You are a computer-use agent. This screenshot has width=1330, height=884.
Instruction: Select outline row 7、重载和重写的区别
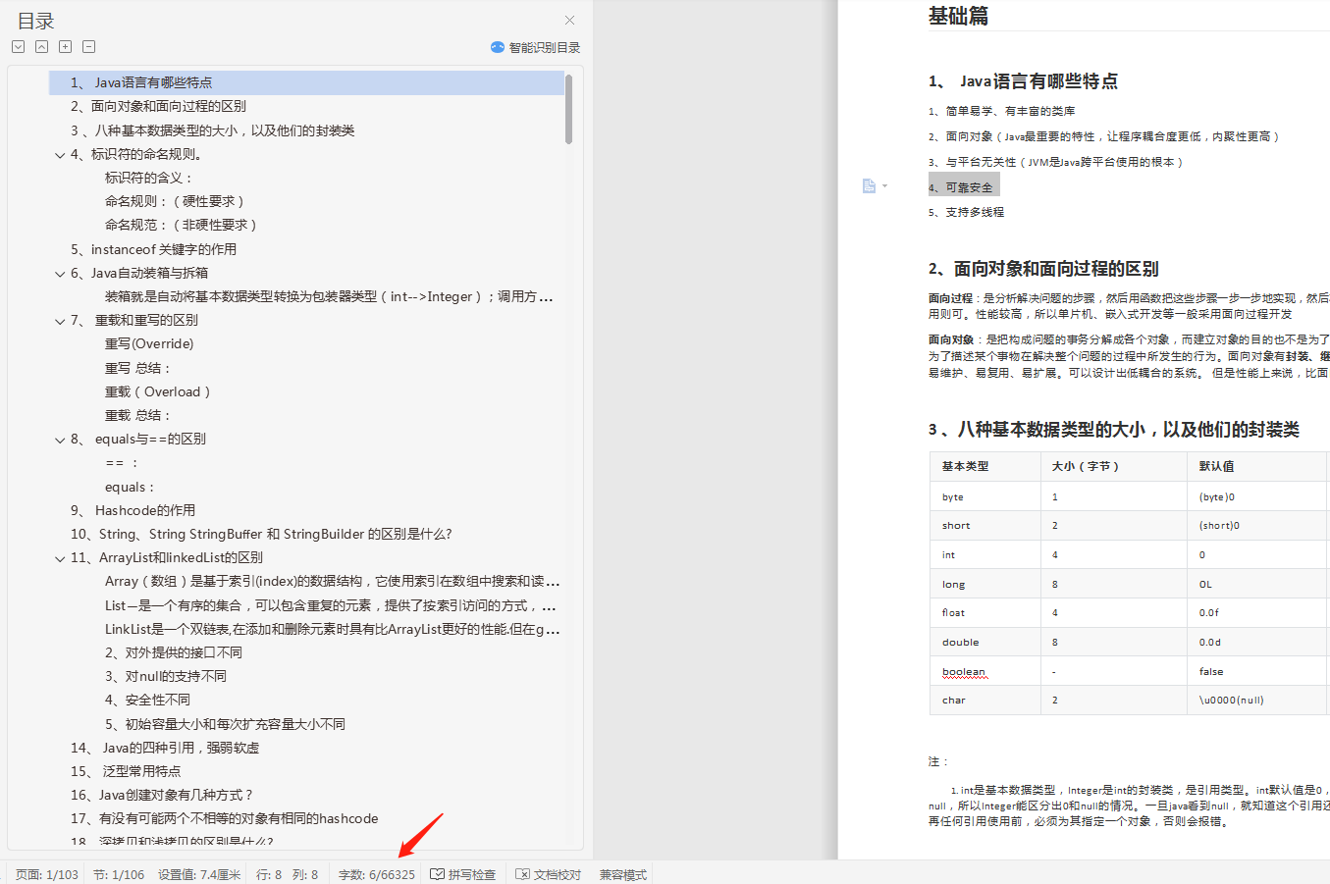[x=134, y=320]
